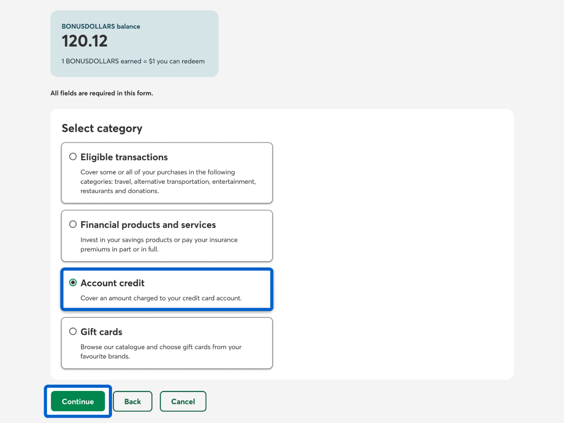This screenshot has height=423, width=564.
Task: Click the 'BONUSDOLLARS balance' label
Action: tap(101, 26)
